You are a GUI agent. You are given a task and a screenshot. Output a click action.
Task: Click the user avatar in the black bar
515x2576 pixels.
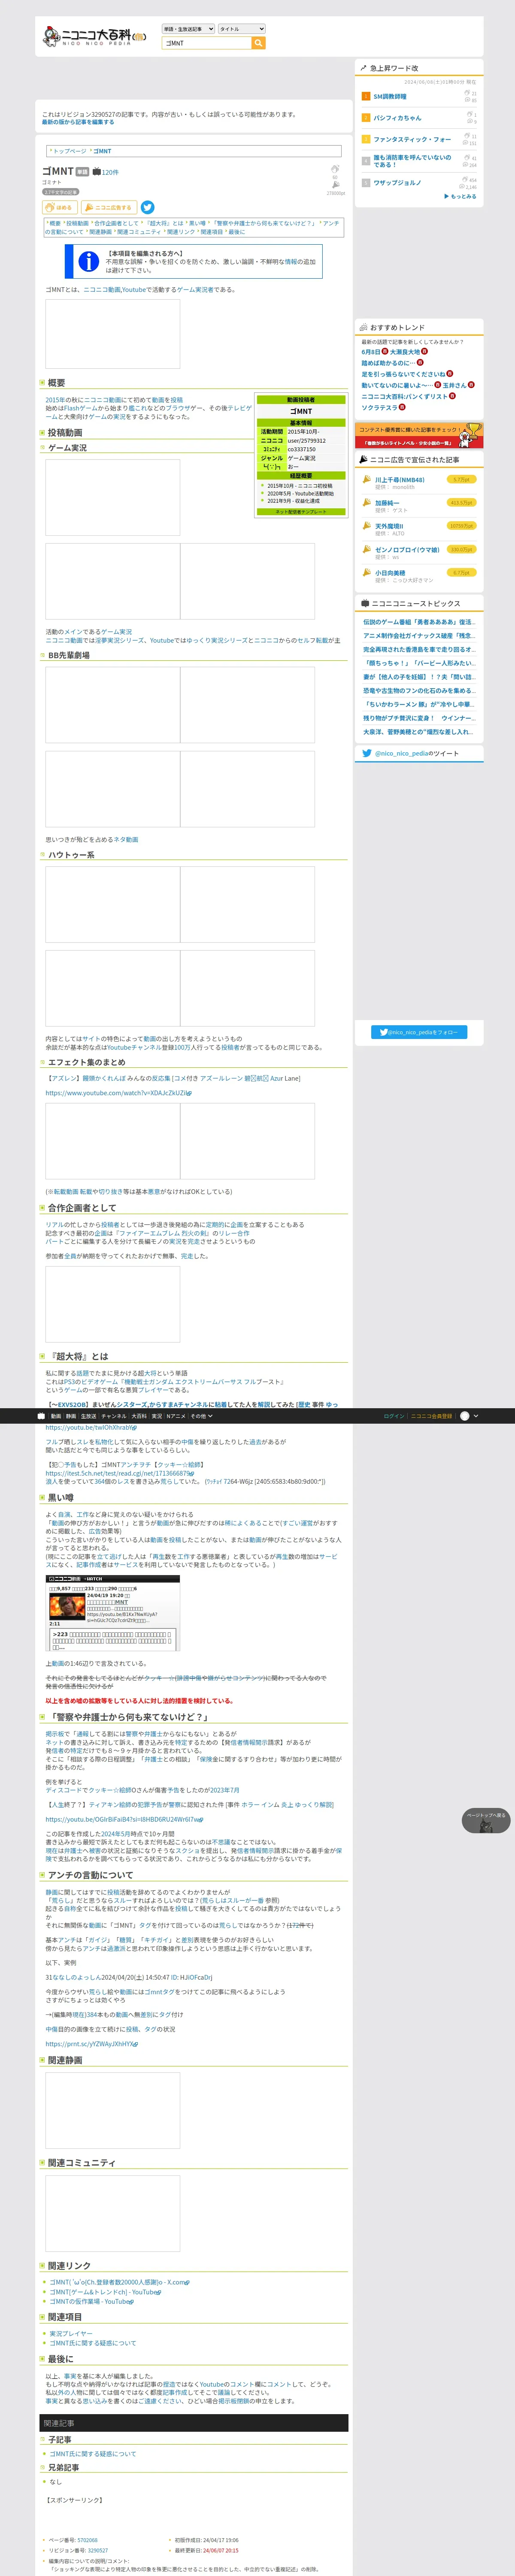click(464, 1416)
